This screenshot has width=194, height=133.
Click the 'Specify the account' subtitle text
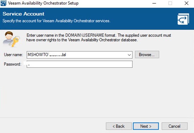pos(57,21)
